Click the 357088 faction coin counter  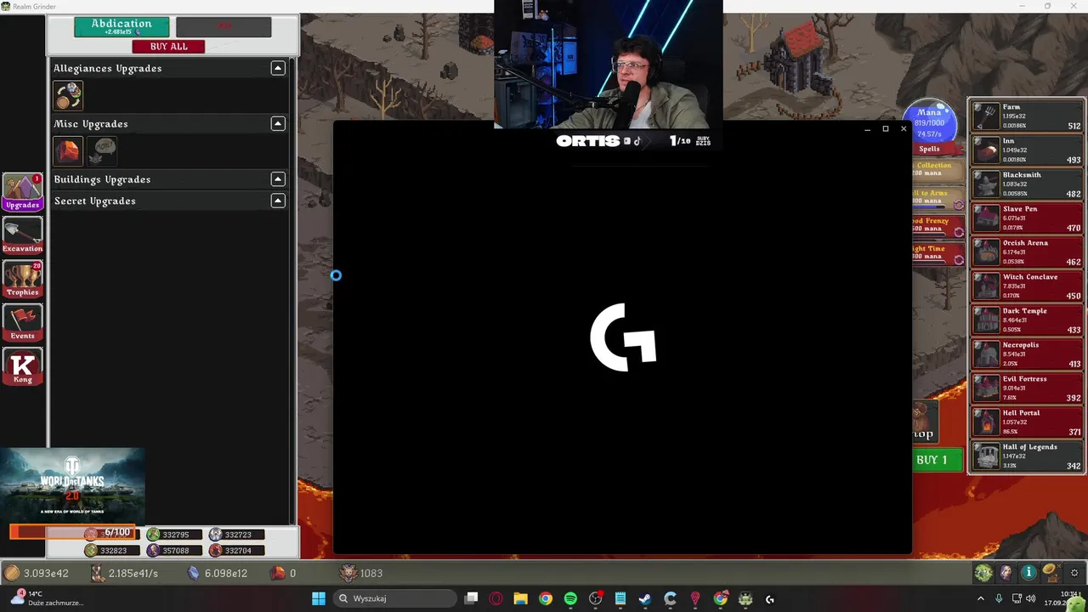tap(174, 550)
